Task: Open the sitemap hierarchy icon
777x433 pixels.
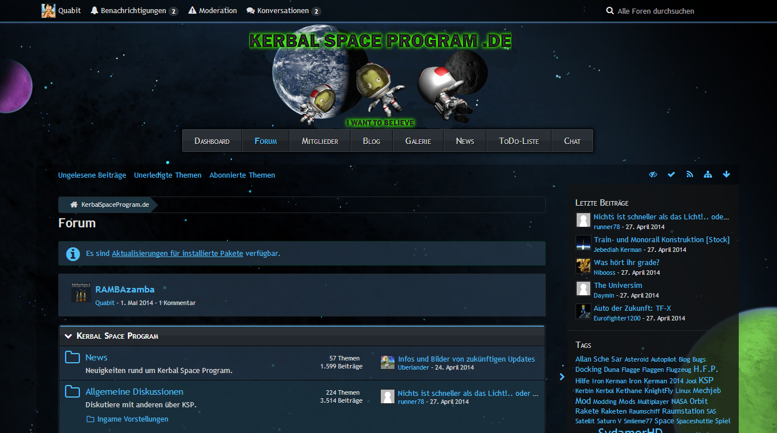Action: click(x=708, y=175)
